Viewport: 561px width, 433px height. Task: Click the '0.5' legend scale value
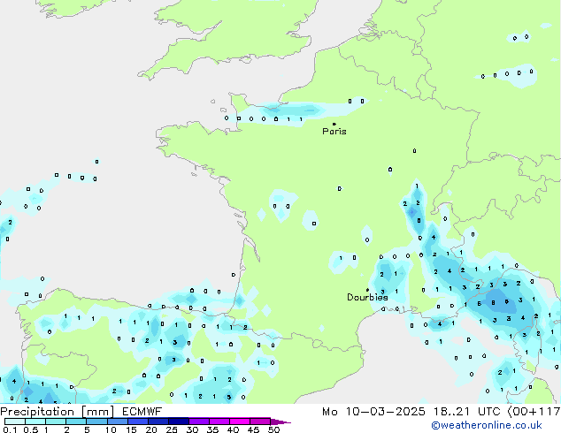31,429
